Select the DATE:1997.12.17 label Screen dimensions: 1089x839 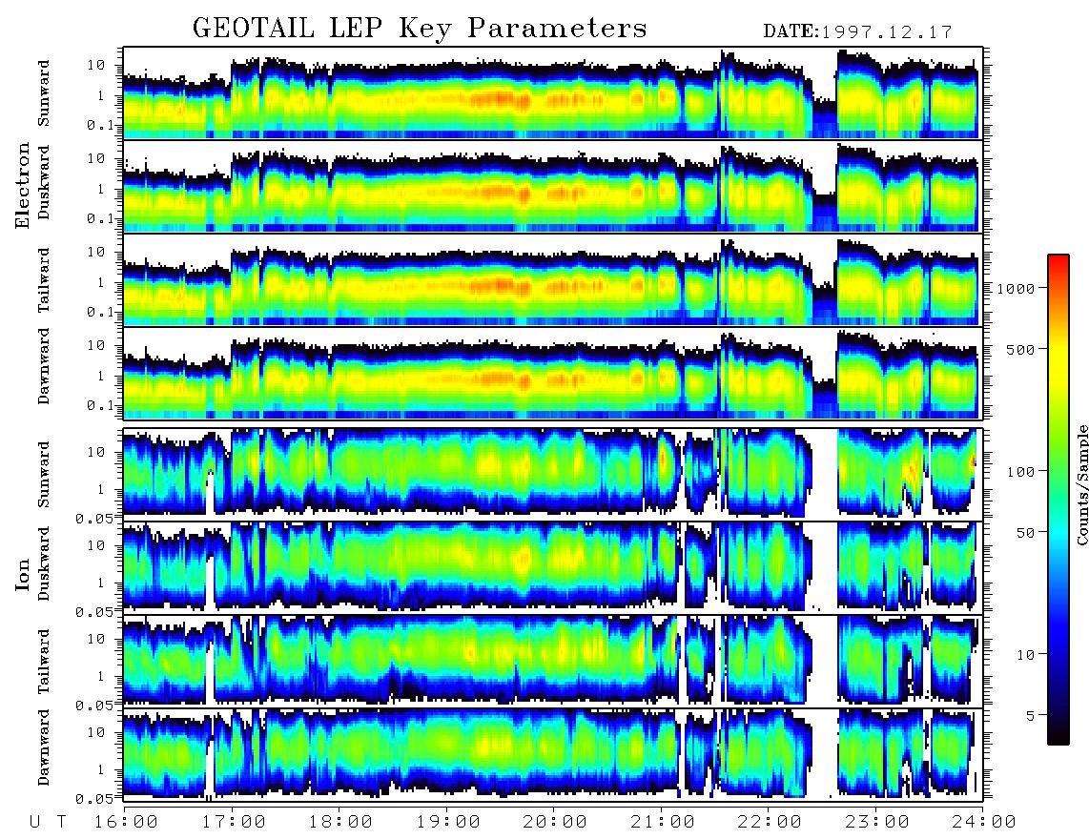pos(857,32)
